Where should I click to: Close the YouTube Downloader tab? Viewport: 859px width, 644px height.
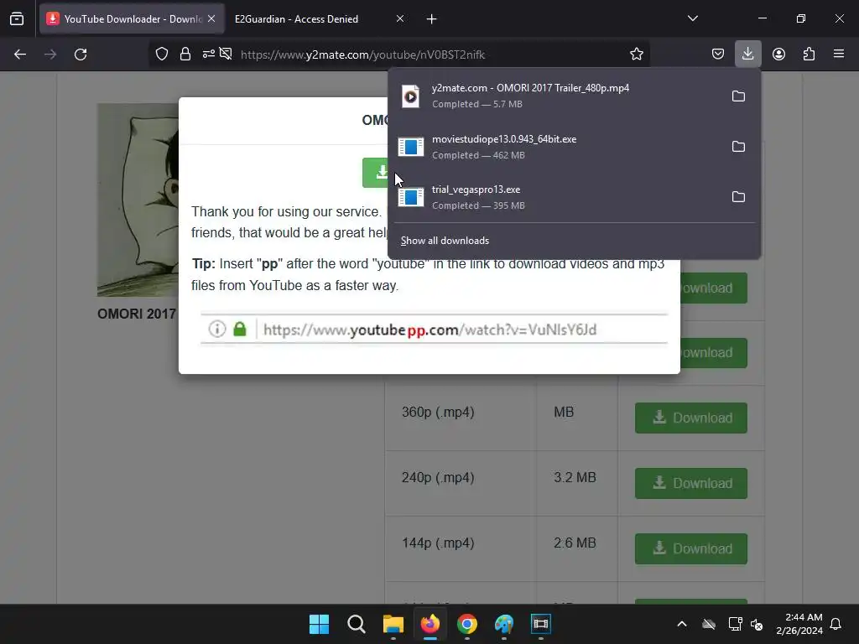211,18
